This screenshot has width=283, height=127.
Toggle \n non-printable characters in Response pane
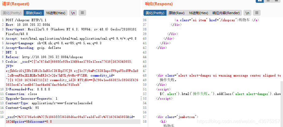(x=247, y=13)
